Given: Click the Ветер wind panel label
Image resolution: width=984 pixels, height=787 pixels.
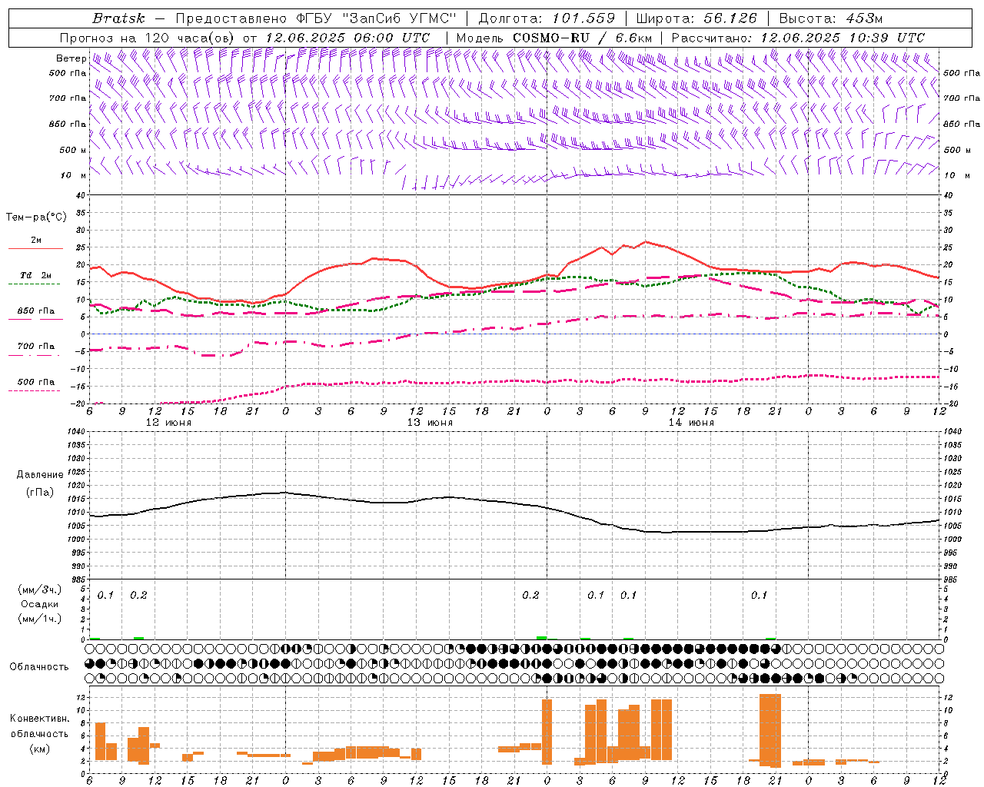Looking at the screenshot, I should pyautogui.click(x=71, y=58).
